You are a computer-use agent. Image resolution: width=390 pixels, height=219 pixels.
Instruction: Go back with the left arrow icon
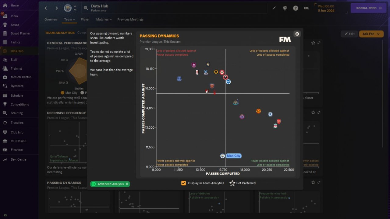[x=46, y=8]
